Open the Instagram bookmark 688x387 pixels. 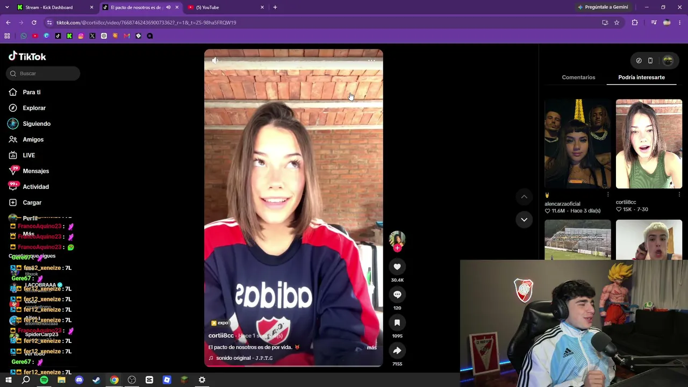coord(81,36)
